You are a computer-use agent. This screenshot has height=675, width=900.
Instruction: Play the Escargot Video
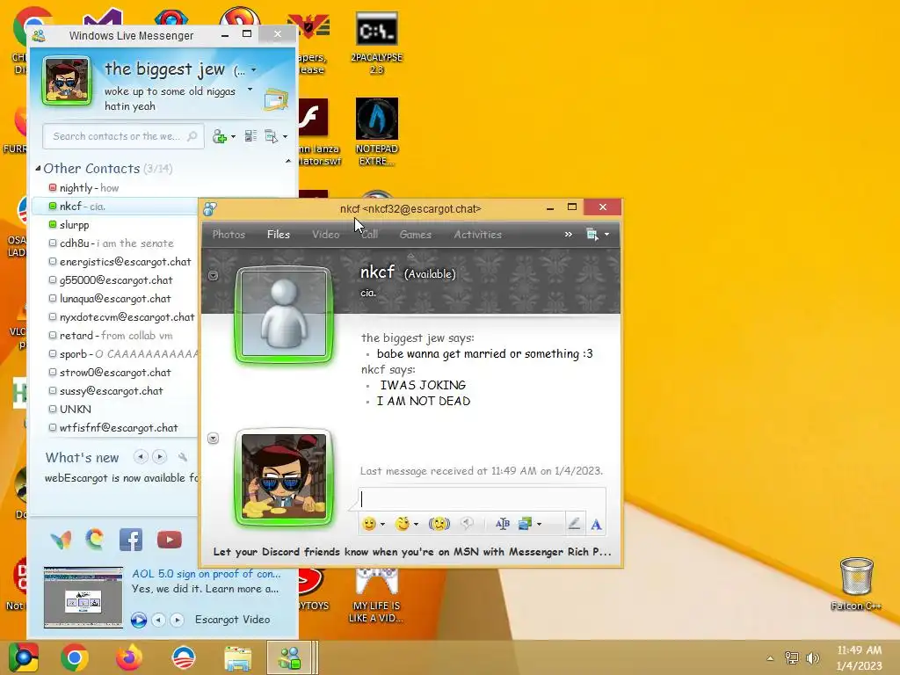[x=138, y=620]
